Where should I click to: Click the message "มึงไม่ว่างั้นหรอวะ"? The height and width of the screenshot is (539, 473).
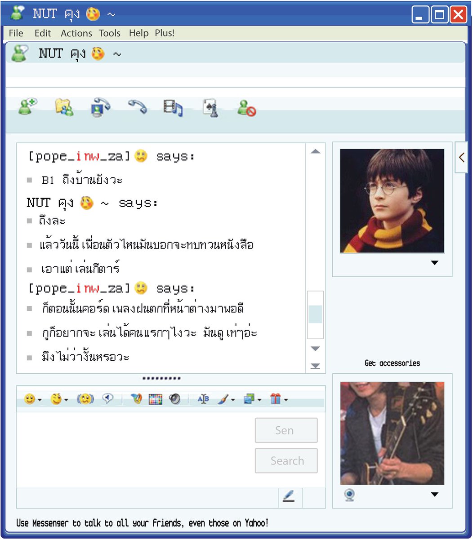(x=85, y=357)
